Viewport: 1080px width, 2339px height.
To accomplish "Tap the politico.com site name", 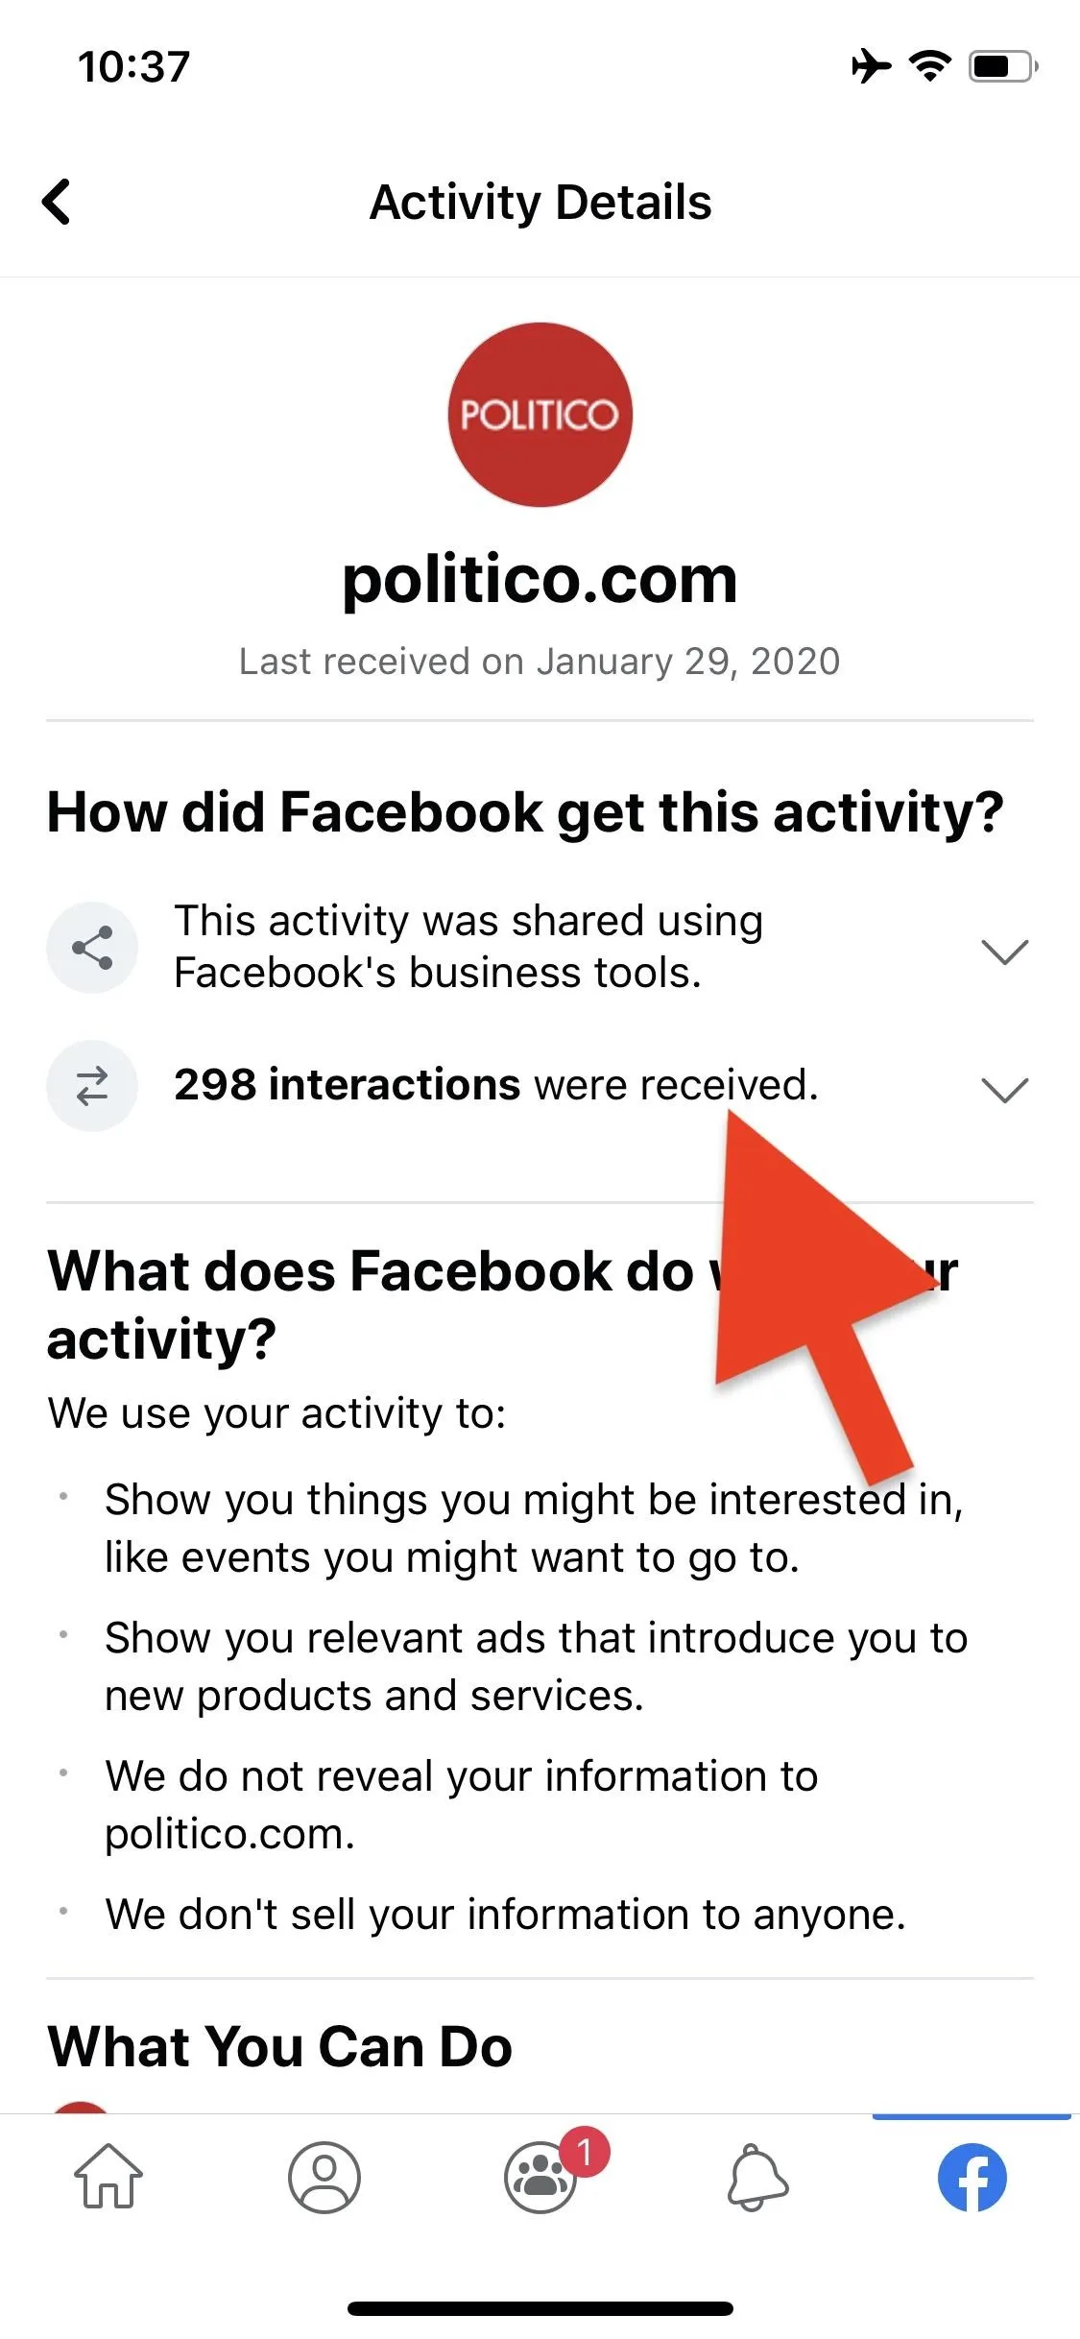I will point(540,579).
